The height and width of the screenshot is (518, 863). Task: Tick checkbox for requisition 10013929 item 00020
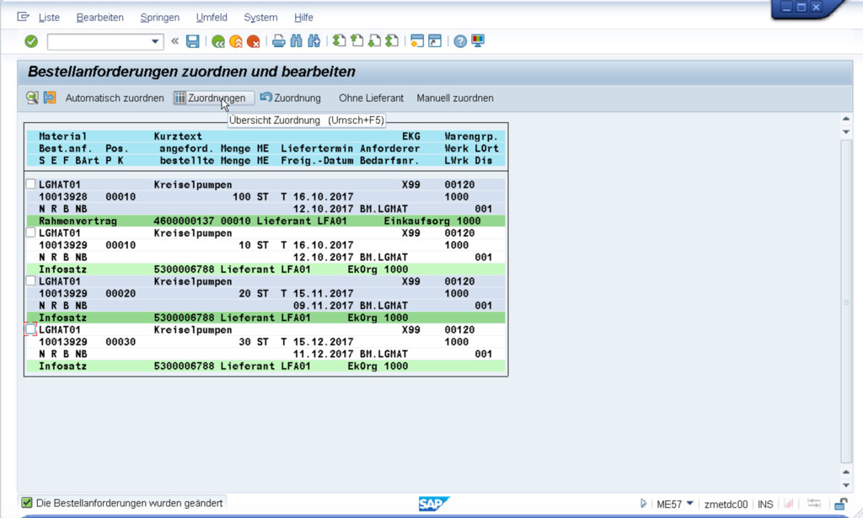[x=31, y=281]
